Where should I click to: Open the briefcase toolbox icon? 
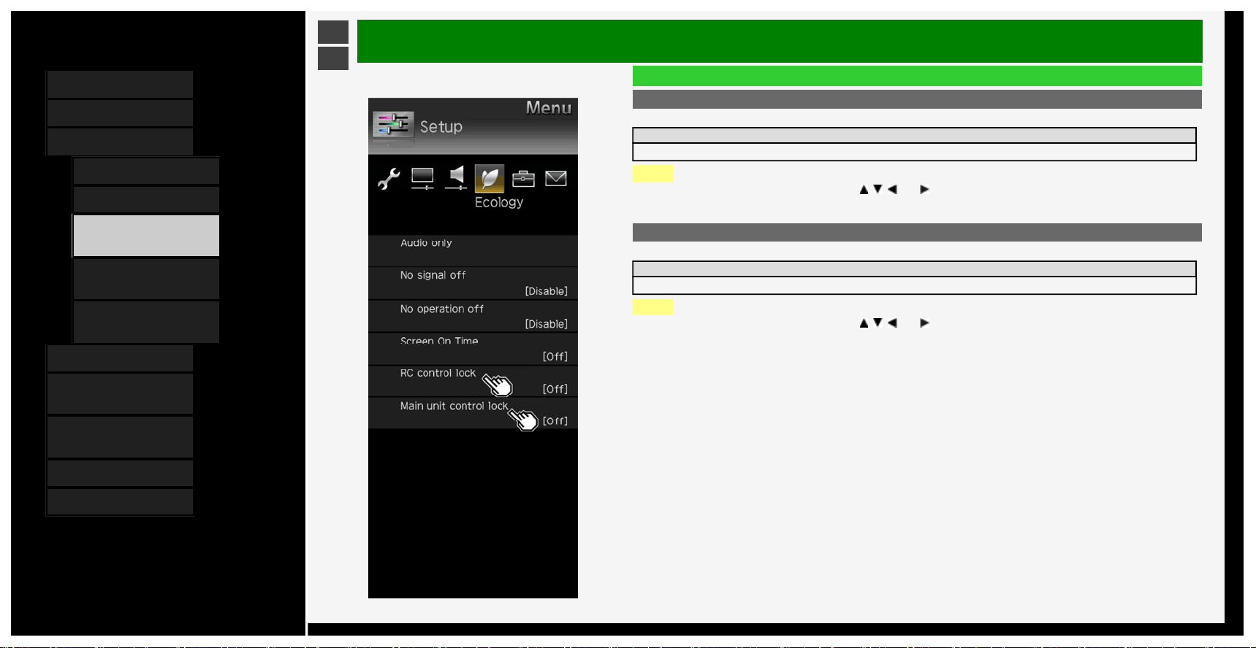click(523, 178)
